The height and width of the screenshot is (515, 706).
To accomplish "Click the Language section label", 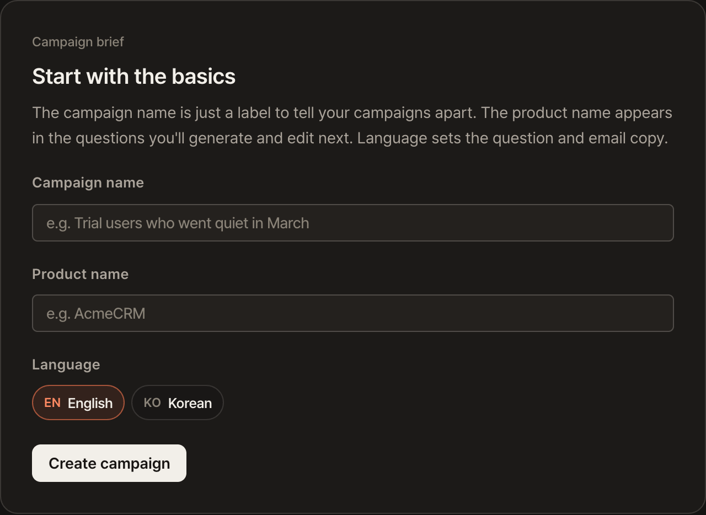I will tap(66, 364).
